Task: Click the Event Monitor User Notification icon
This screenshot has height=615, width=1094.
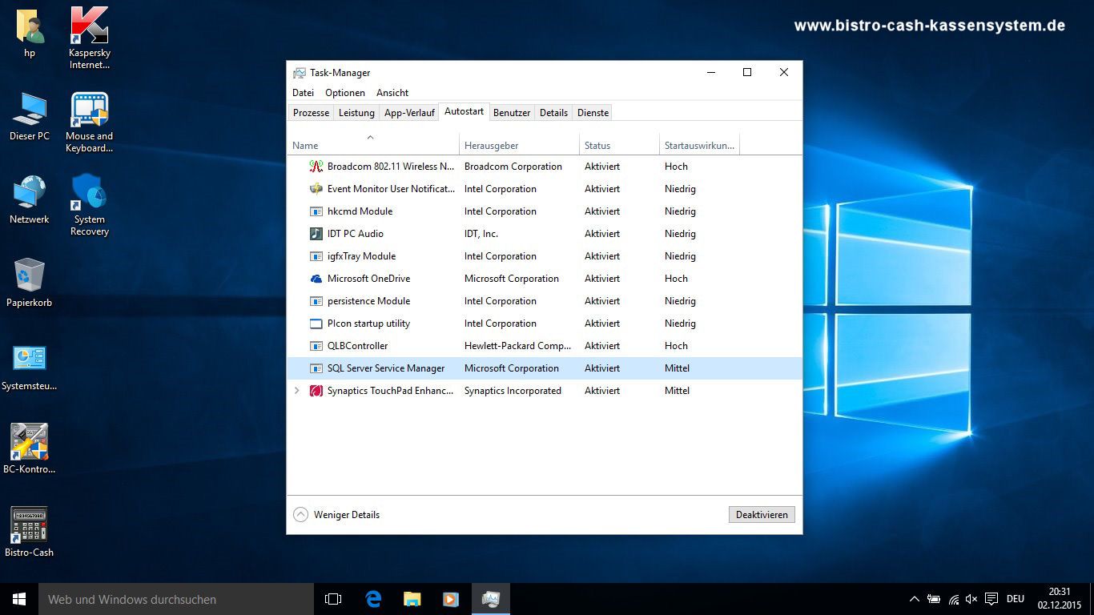Action: (x=316, y=189)
